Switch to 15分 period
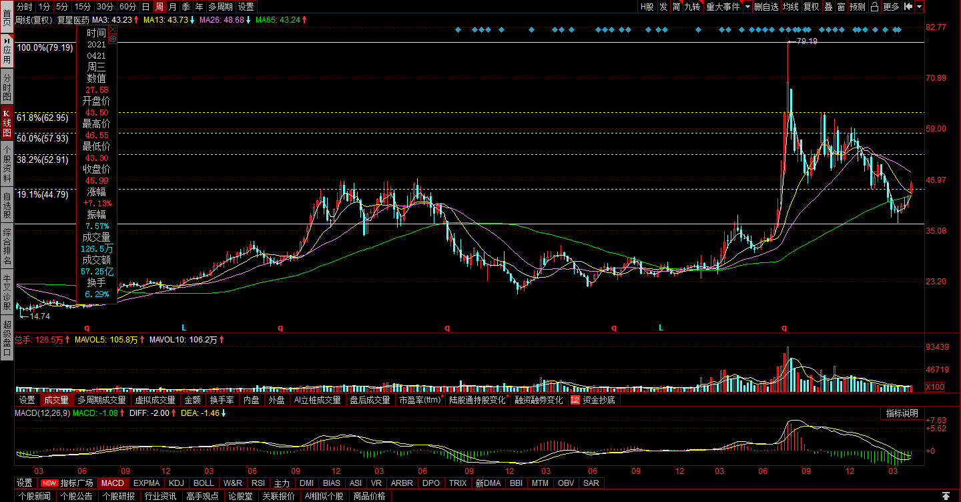The image size is (961, 502). pos(83,7)
